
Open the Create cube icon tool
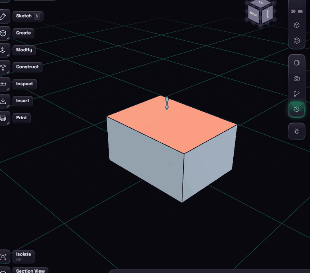coord(3,33)
